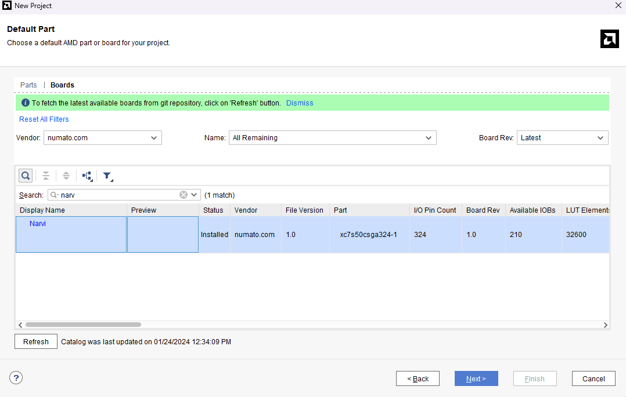This screenshot has height=397, width=626.
Task: Click the Next button
Action: [x=476, y=378]
